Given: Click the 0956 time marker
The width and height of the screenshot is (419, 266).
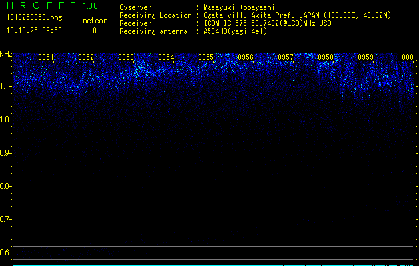Looking at the screenshot, I should (246, 57).
